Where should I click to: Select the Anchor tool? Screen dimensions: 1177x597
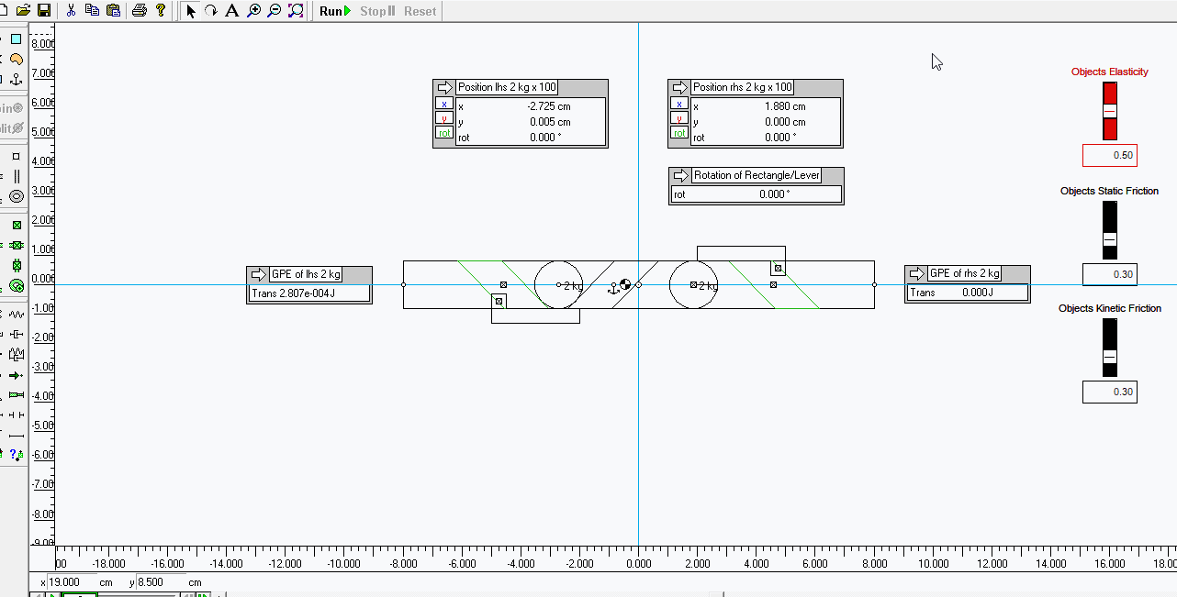click(17, 80)
